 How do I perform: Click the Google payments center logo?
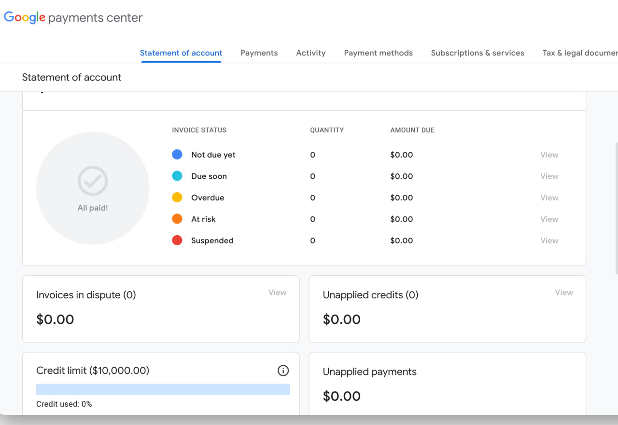pyautogui.click(x=73, y=18)
